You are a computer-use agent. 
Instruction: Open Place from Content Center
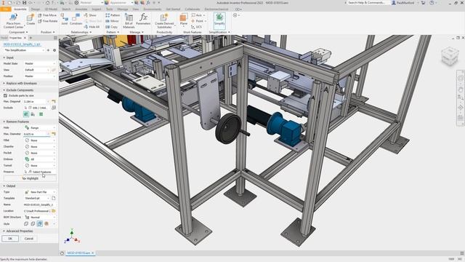click(13, 20)
